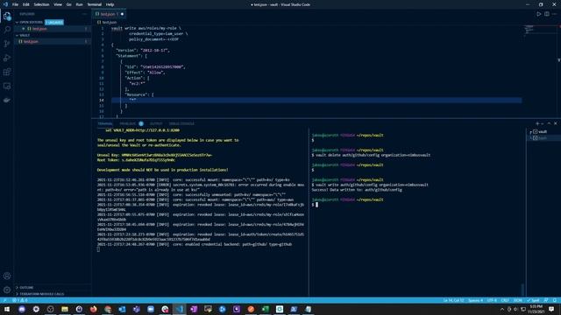Select the test.json editor tab
The height and width of the screenshot is (315, 561).
110,14
